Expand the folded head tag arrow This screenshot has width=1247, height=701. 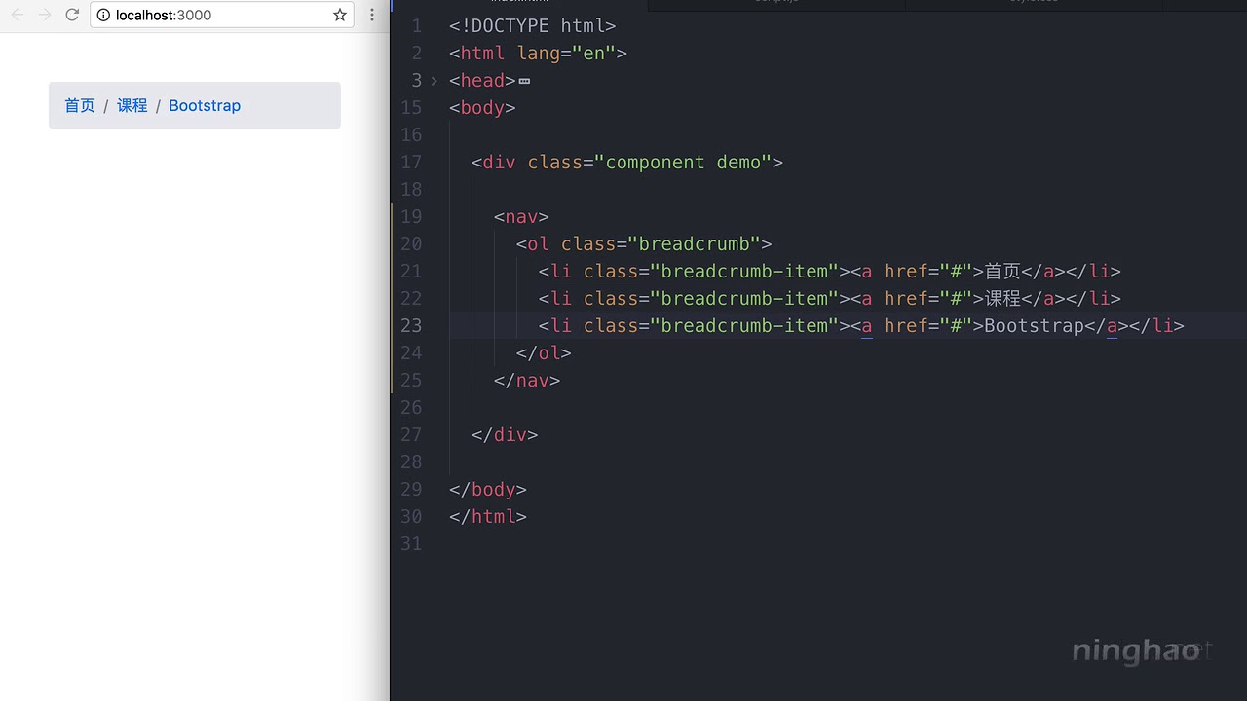click(x=435, y=81)
